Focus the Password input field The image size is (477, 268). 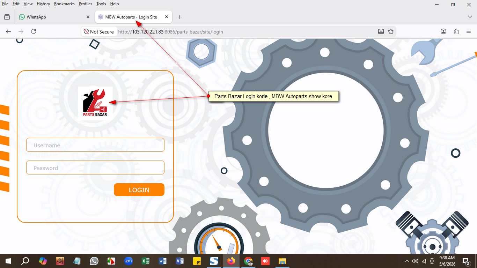95,167
